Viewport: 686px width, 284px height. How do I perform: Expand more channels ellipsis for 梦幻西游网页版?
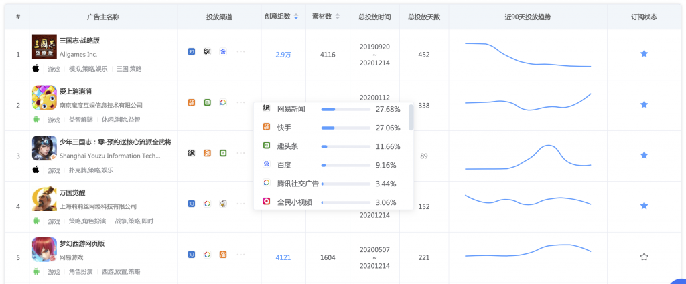click(241, 255)
